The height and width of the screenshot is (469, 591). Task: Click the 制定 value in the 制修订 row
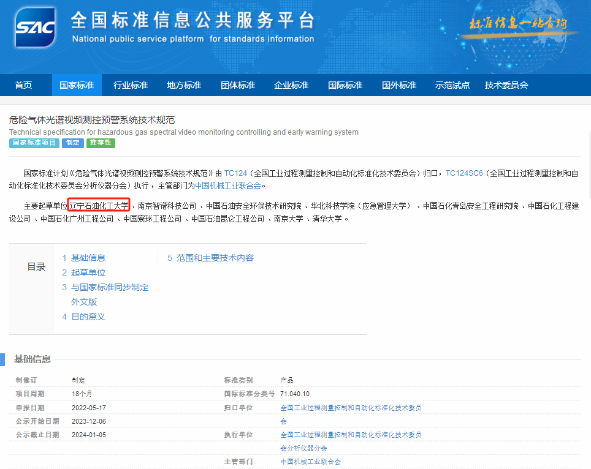(x=78, y=380)
